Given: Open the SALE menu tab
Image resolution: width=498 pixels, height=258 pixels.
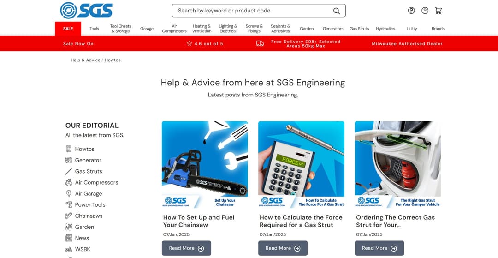Looking at the screenshot, I should 68,29.
